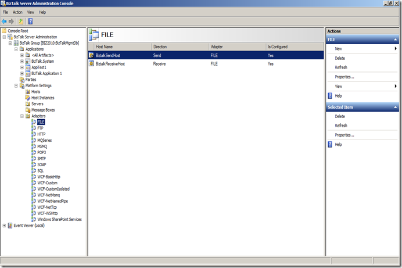Click the Parties node icon
This screenshot has width=402, height=268.
click(x=22, y=80)
